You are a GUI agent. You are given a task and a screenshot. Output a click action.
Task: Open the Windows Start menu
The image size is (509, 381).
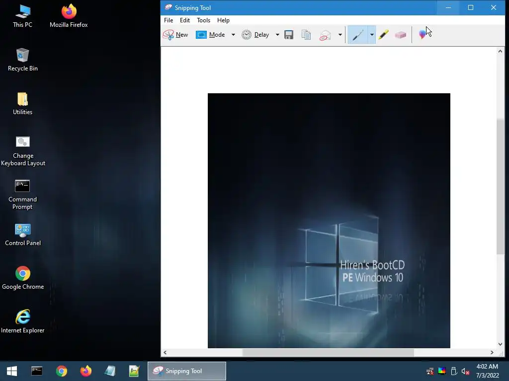click(x=12, y=371)
